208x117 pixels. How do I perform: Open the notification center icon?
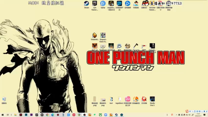click(x=204, y=115)
